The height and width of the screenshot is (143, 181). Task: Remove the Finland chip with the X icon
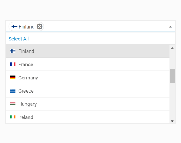point(40,26)
